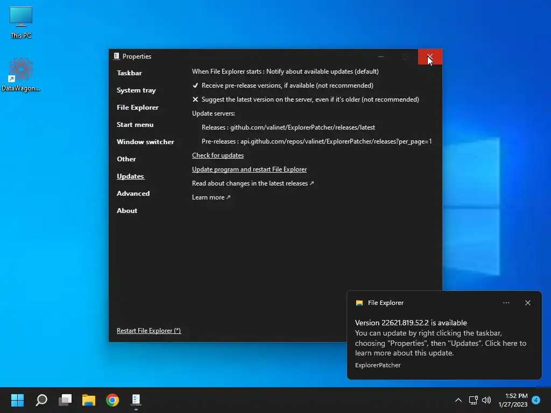The height and width of the screenshot is (413, 551).
Task: Open the About section
Action: 127,211
